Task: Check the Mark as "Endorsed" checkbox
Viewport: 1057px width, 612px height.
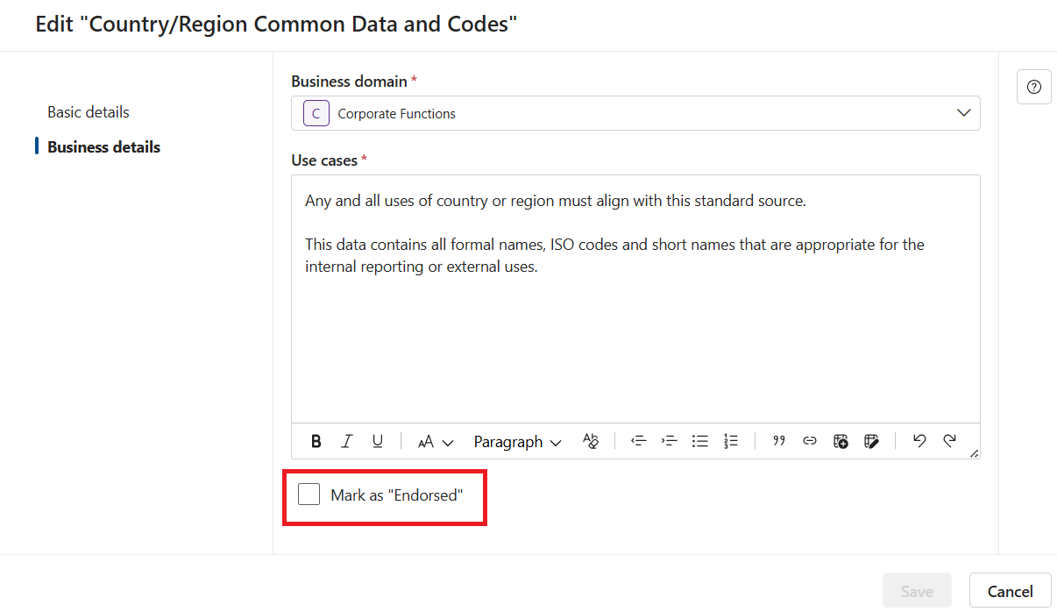Action: tap(309, 495)
